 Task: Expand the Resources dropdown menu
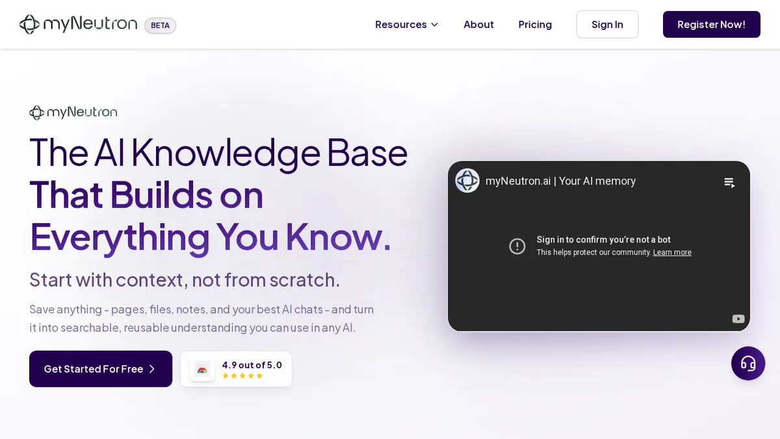coord(406,24)
